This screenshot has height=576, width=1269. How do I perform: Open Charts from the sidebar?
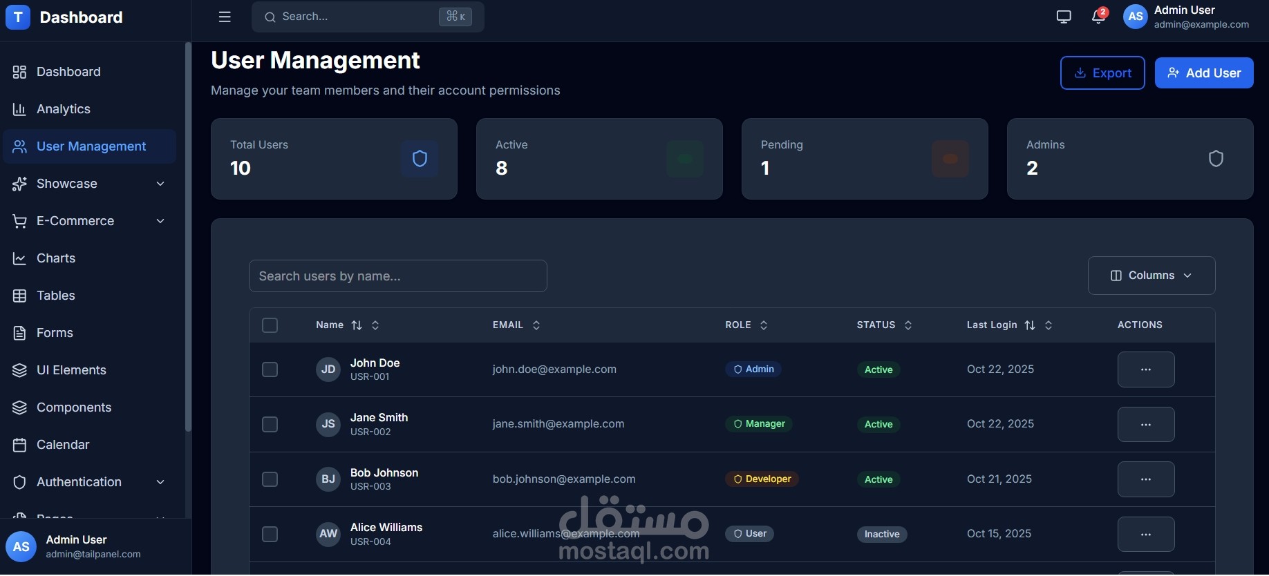click(x=89, y=258)
